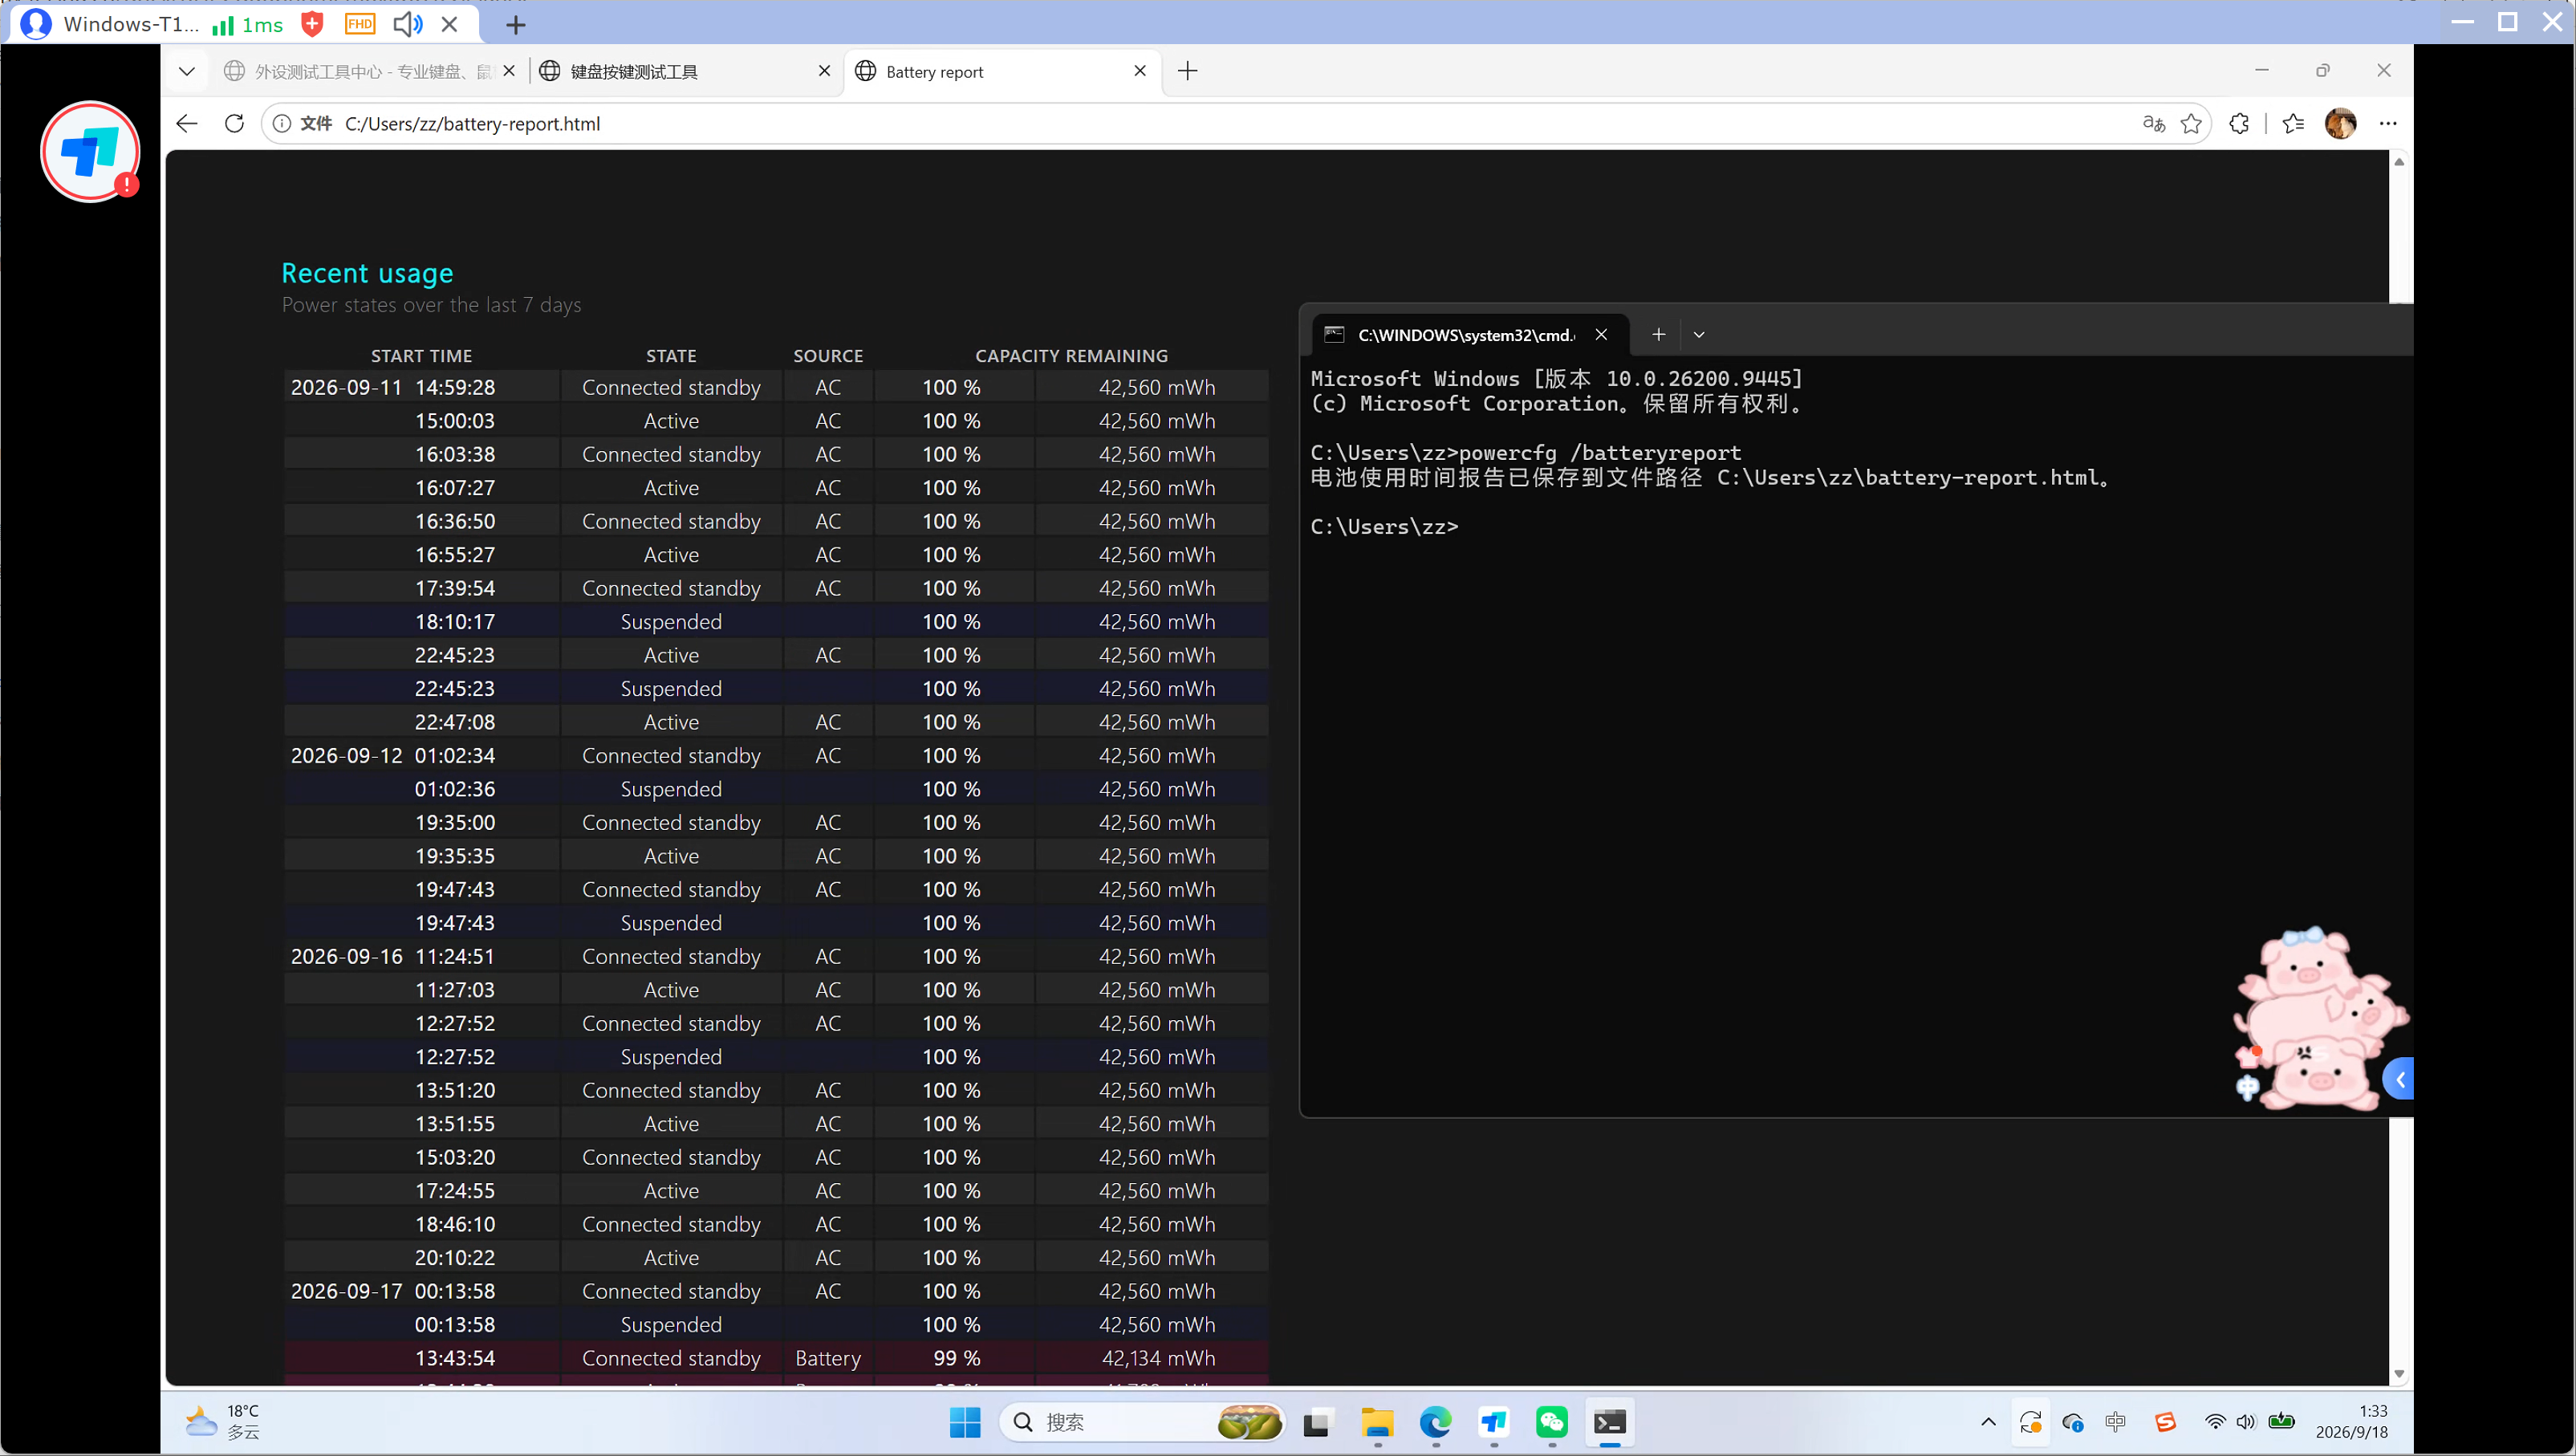Switch to the 外设测试工具中心 tab
The width and height of the screenshot is (2576, 1456).
coord(368,71)
